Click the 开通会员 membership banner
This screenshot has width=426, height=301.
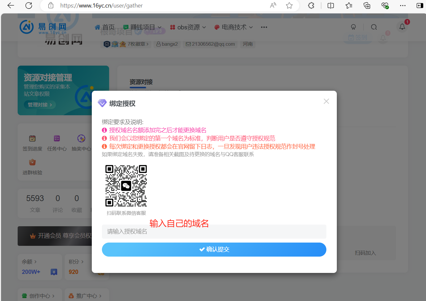pos(55,236)
